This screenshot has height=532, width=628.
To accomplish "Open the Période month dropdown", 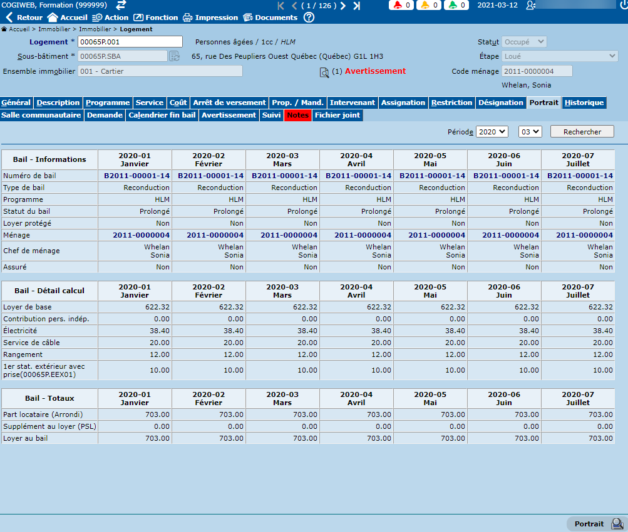I will click(529, 132).
